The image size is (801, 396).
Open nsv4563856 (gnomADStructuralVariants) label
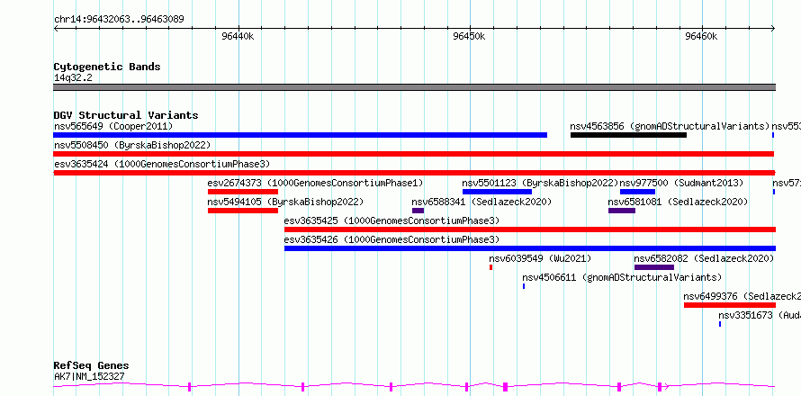670,126
